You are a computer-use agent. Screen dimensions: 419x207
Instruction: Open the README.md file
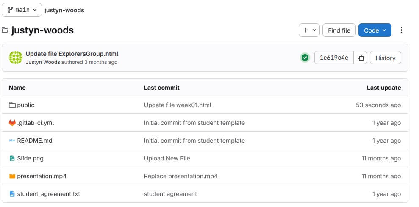(x=35, y=141)
